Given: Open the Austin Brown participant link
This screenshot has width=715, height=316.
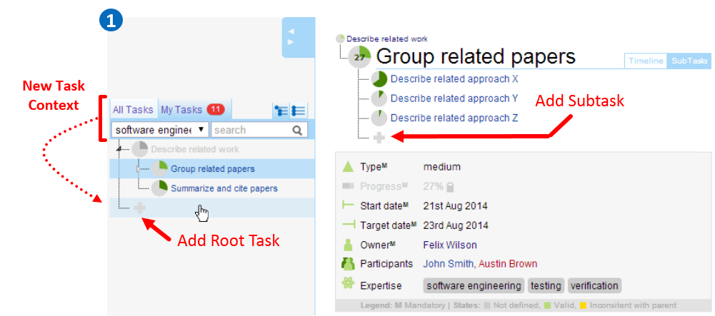Looking at the screenshot, I should 508,264.
